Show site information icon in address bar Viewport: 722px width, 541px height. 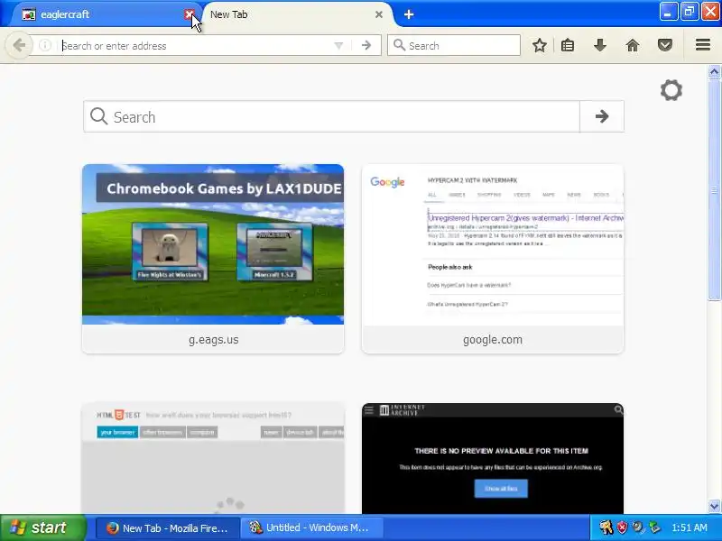pyautogui.click(x=45, y=46)
